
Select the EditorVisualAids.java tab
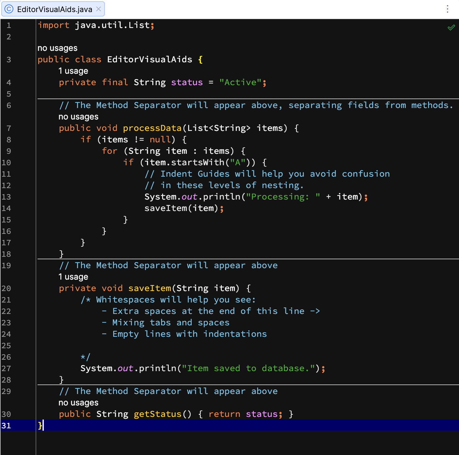pyautogui.click(x=53, y=9)
